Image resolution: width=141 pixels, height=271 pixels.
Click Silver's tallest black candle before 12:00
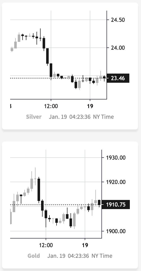pyautogui.click(x=47, y=56)
